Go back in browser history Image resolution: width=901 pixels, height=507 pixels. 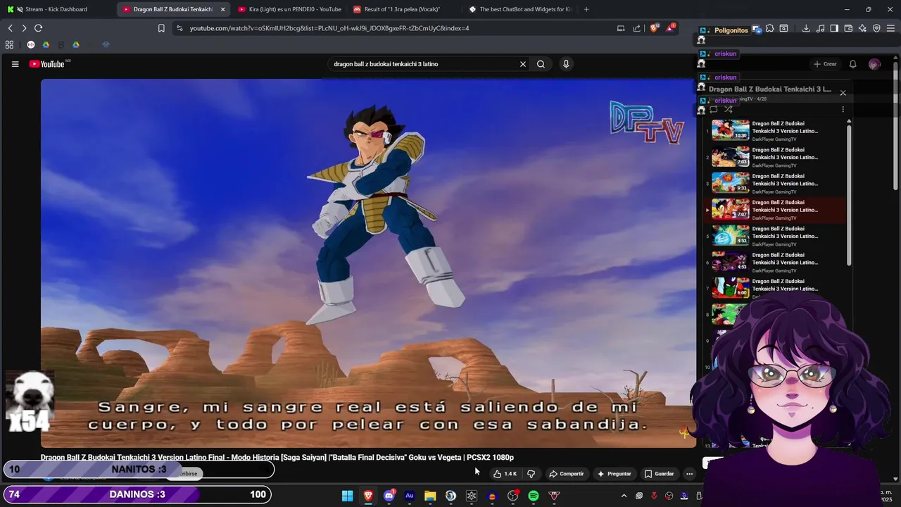click(x=11, y=28)
